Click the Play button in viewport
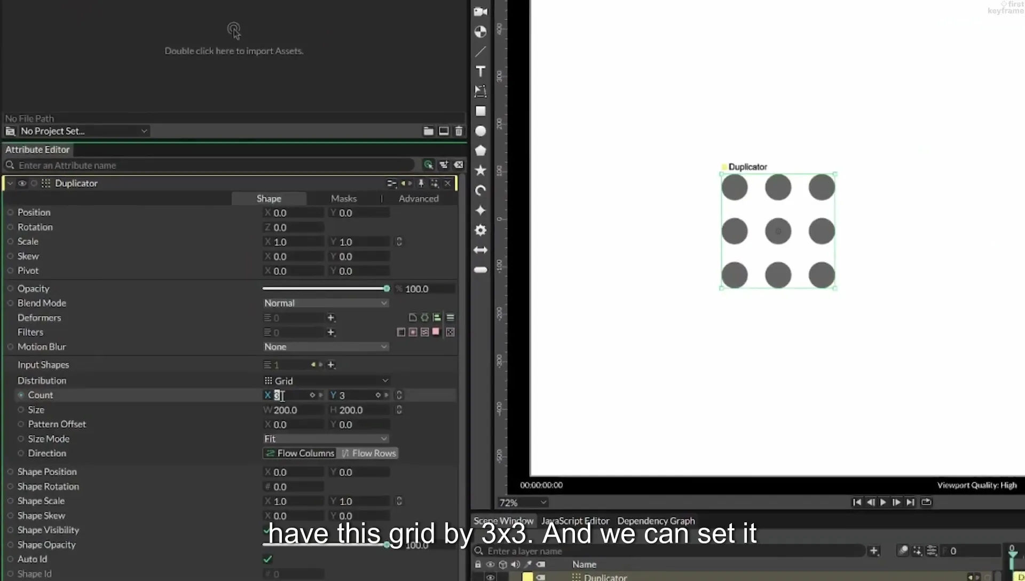The image size is (1025, 581). coord(883,502)
